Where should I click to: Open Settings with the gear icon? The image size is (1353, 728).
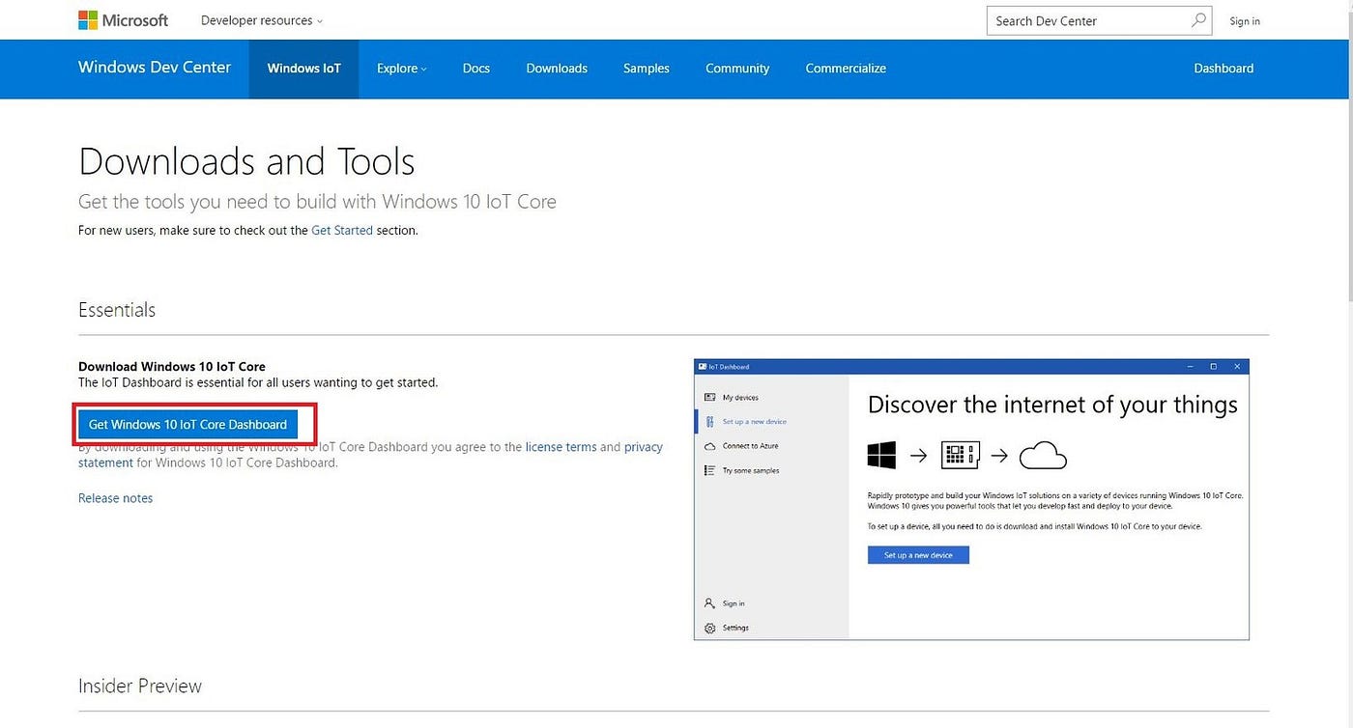click(x=709, y=627)
